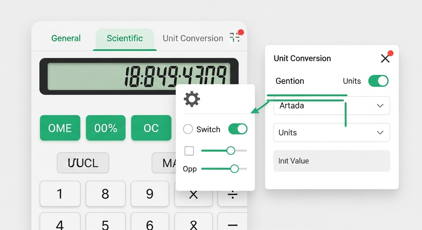422x230 pixels.
Task: Tap the number 8 key
Action: (106, 194)
